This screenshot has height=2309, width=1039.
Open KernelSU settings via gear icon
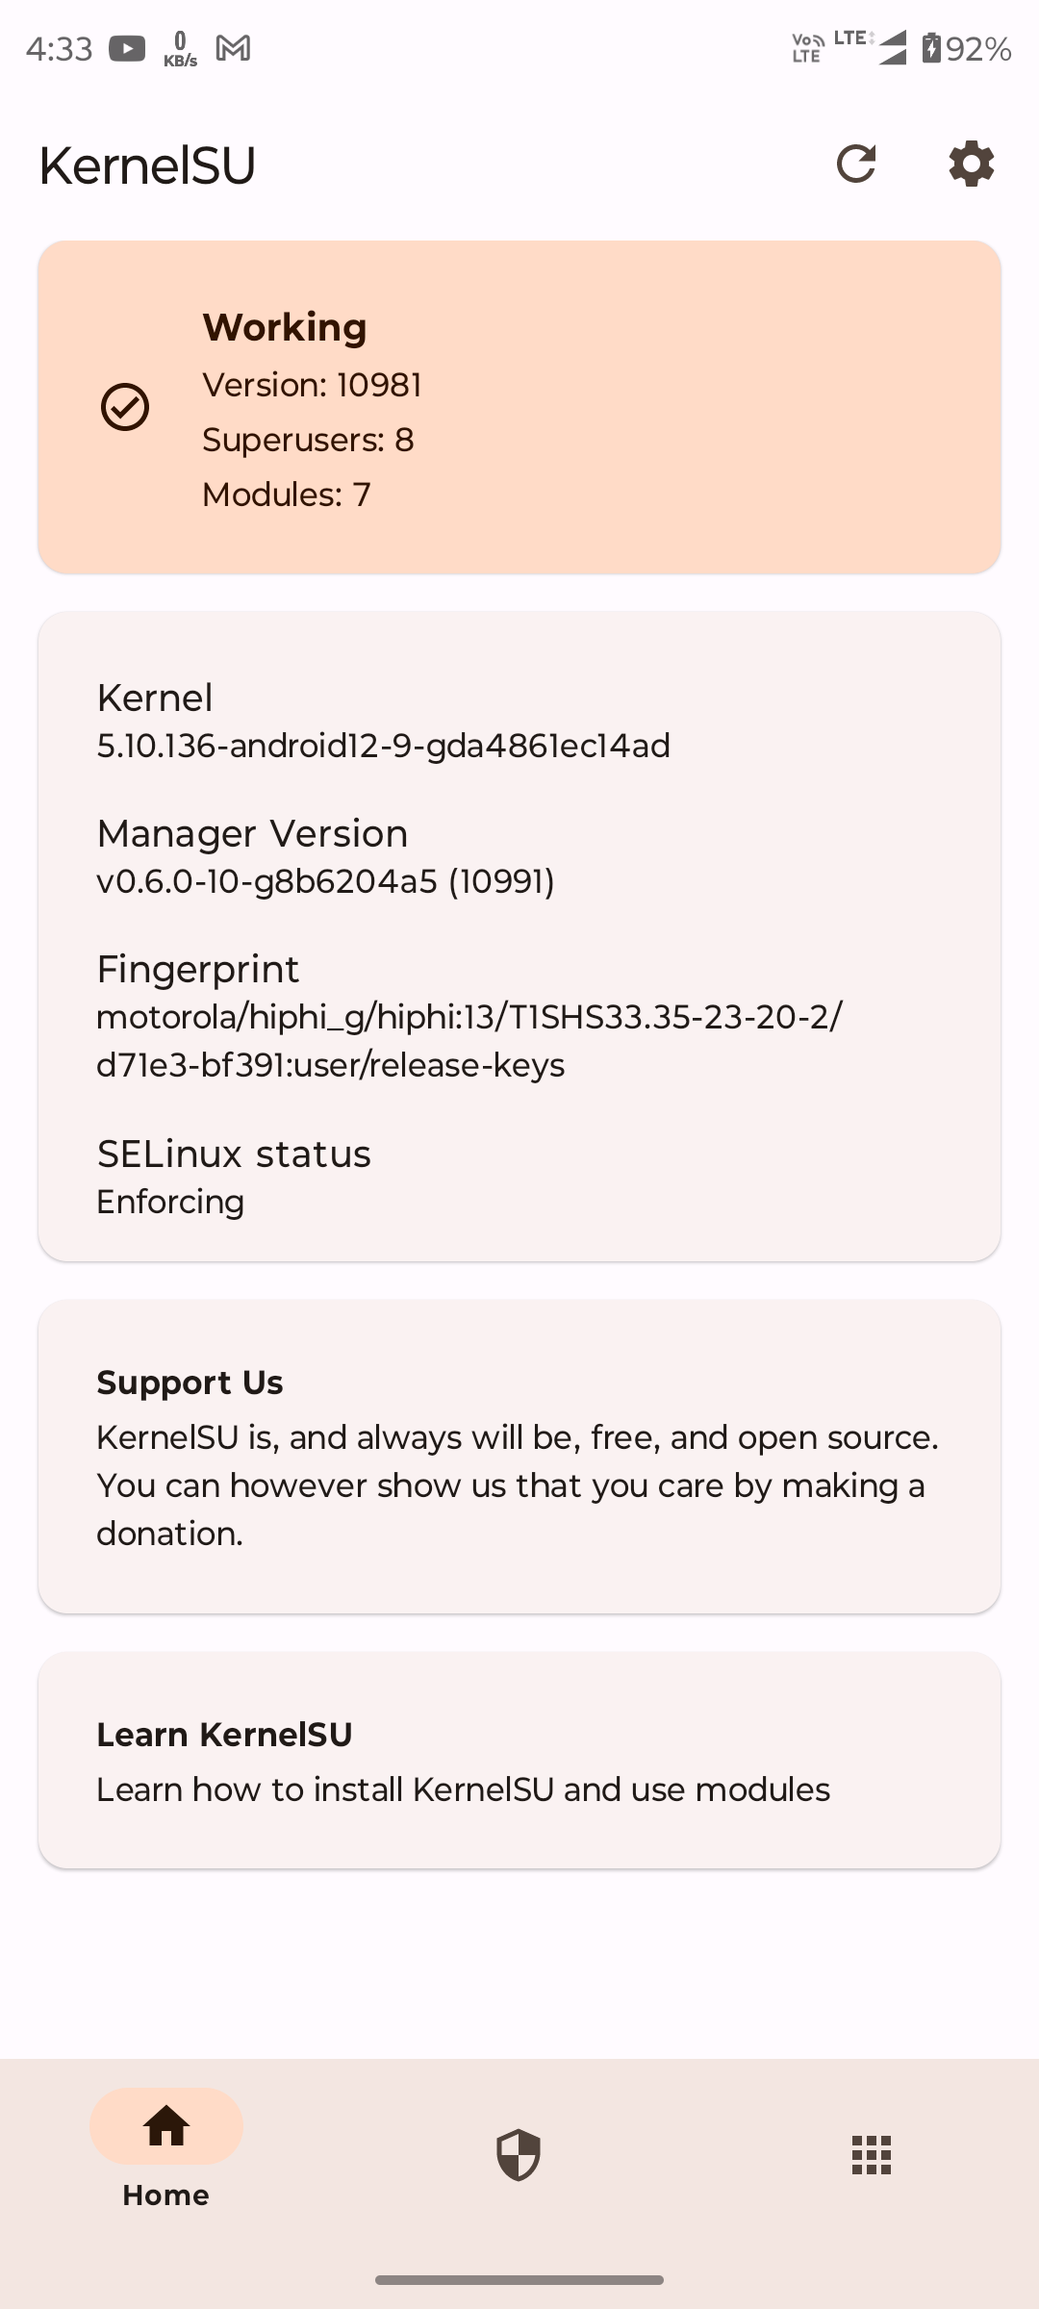tap(970, 164)
